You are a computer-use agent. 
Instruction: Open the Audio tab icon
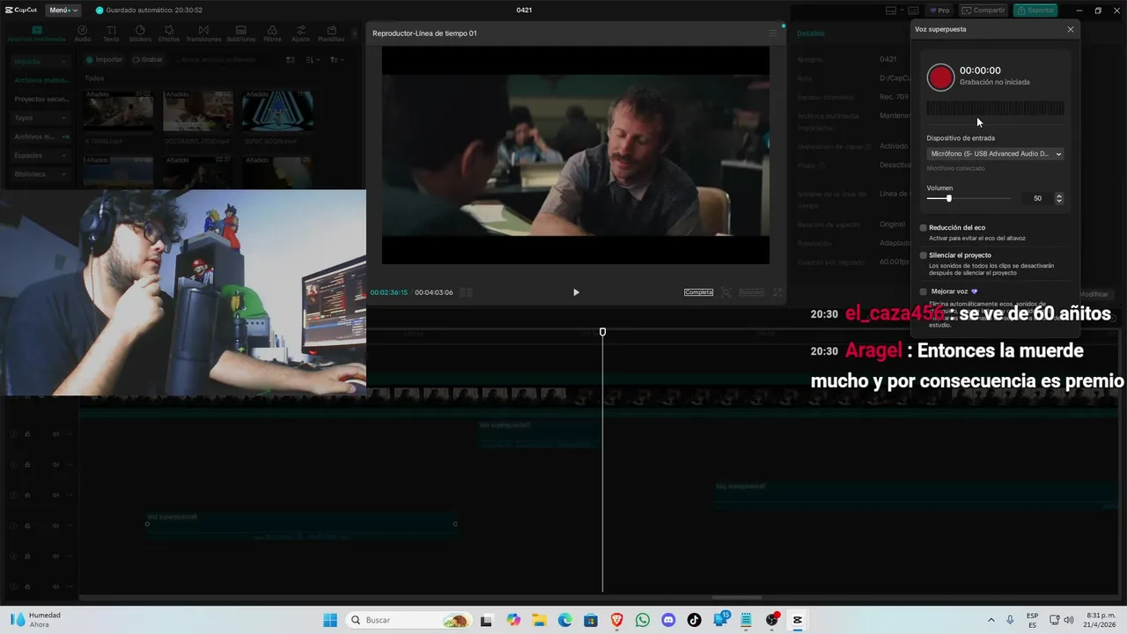pyautogui.click(x=82, y=33)
